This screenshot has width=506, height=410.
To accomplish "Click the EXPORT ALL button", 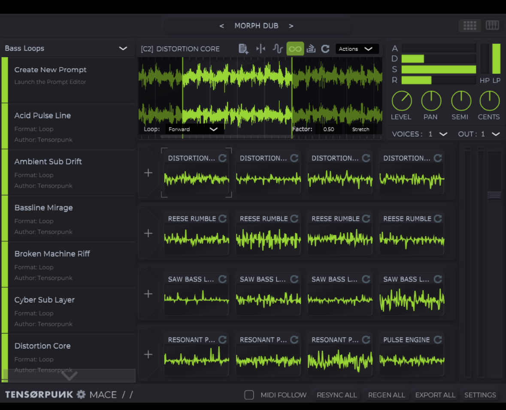I will (435, 395).
